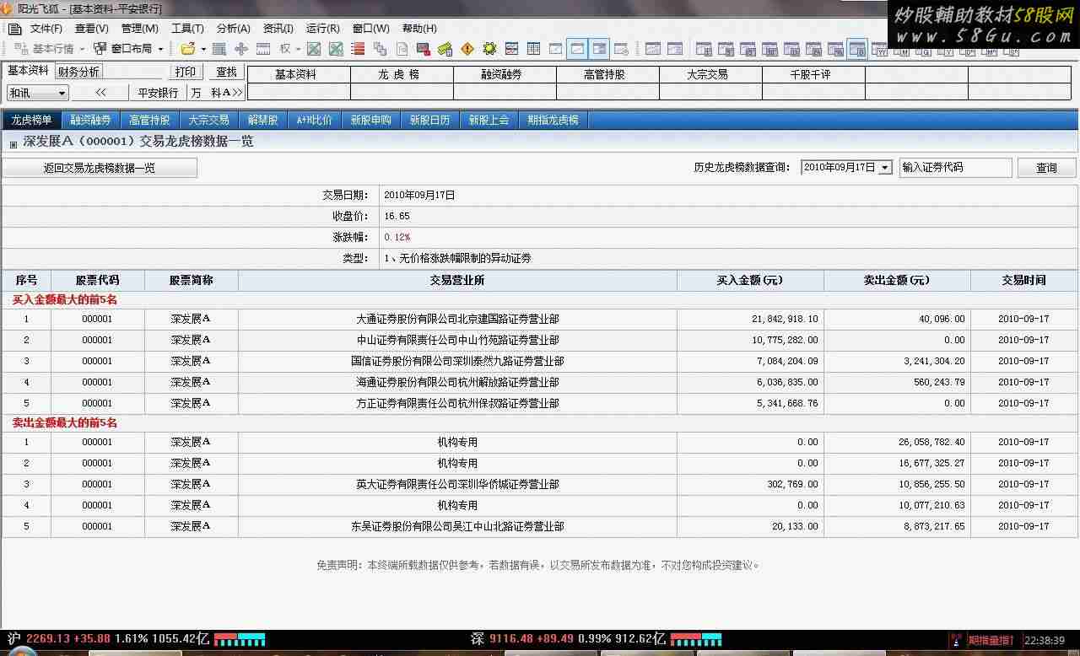Click the 交易营业所 column header
Viewport: 1080px width, 656px height.
tap(457, 280)
